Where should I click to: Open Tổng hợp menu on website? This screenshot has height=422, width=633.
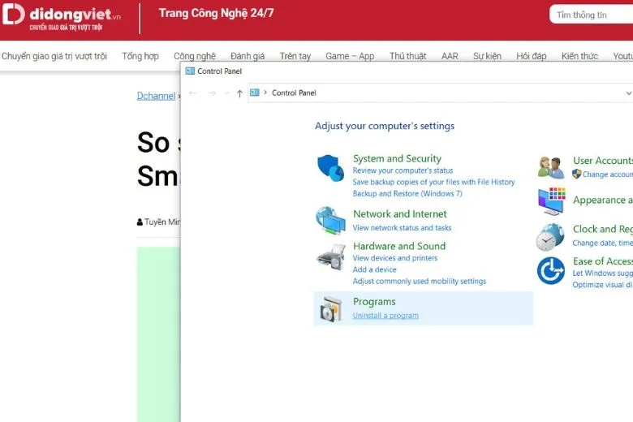140,56
